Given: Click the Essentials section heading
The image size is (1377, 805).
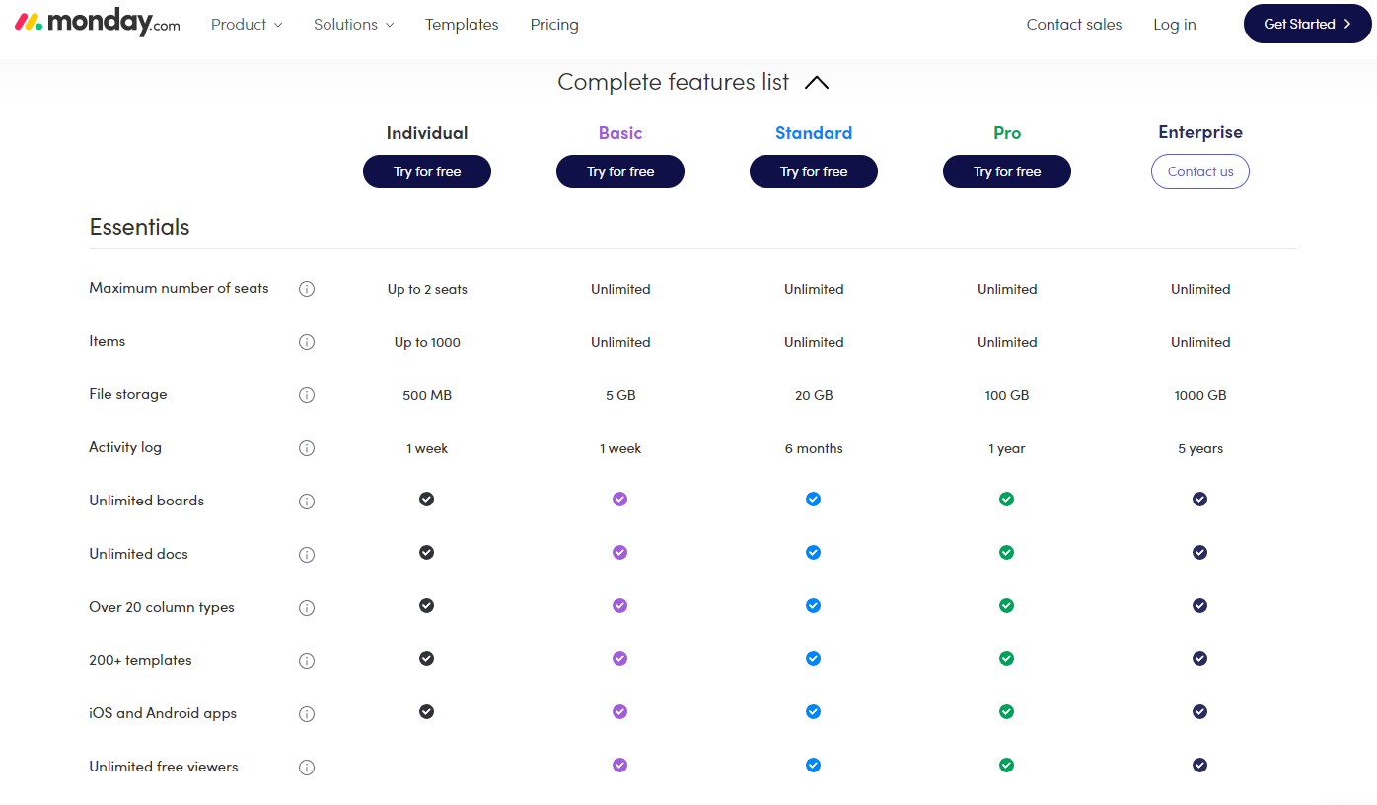Looking at the screenshot, I should (x=139, y=227).
